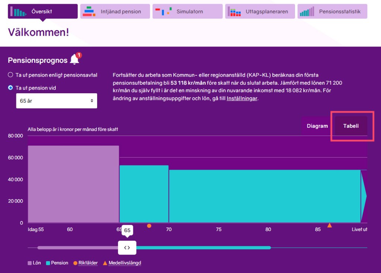Click the Simulatorn tab icon
Image resolution: width=381 pixels, height=273 pixels.
(163, 12)
